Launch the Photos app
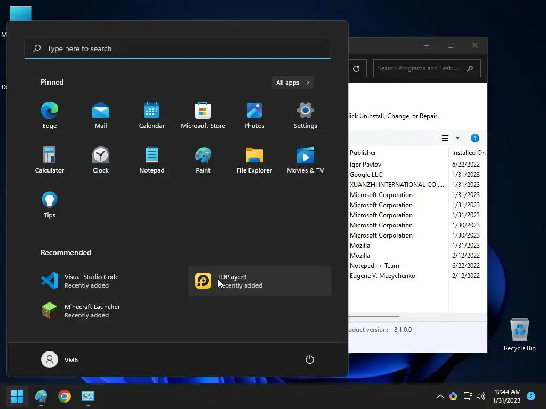546x409 pixels. click(x=254, y=116)
